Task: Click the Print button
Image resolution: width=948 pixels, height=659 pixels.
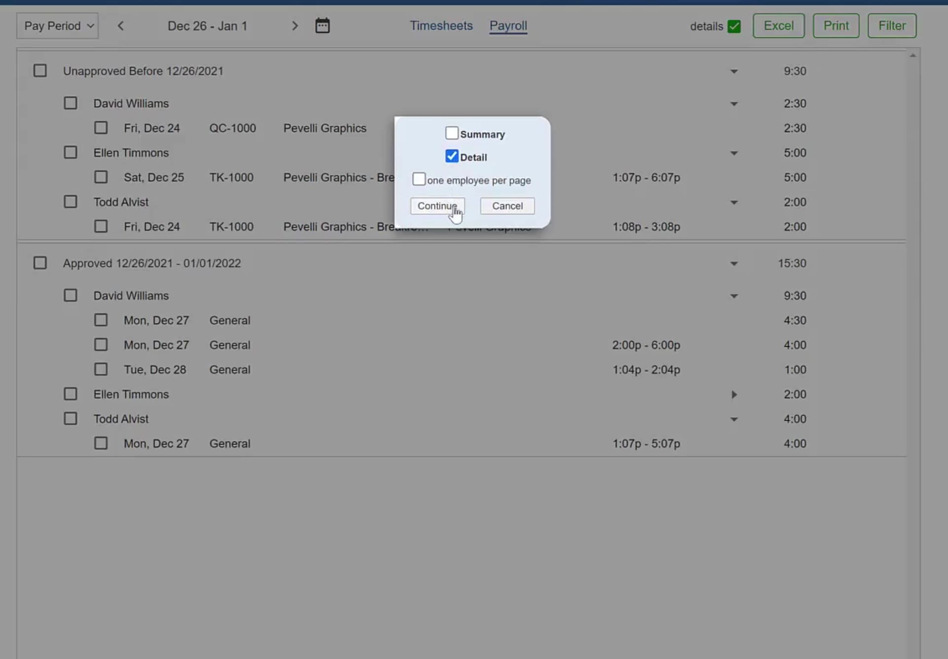Action: 836,26
